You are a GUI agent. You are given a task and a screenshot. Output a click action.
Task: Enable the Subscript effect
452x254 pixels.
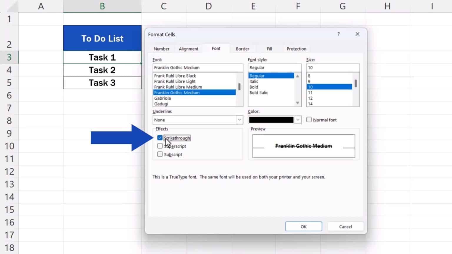pyautogui.click(x=160, y=154)
